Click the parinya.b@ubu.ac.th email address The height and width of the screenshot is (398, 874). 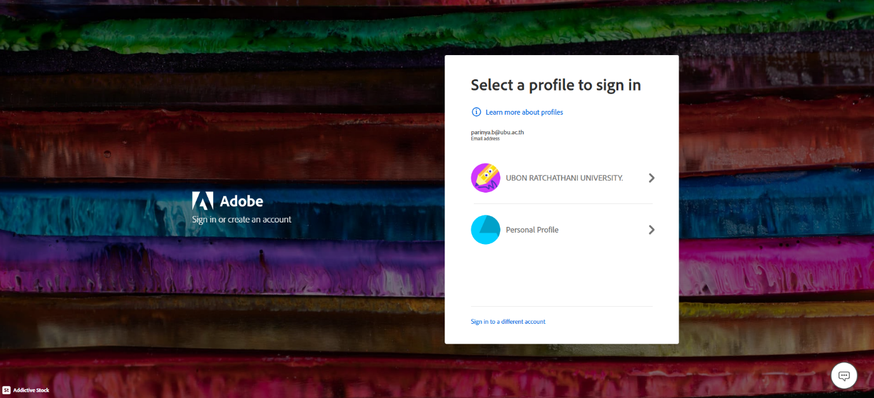(497, 132)
